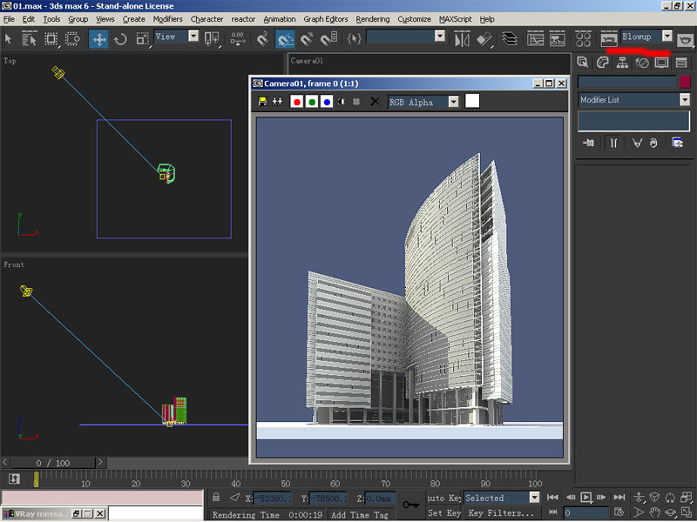Expand the Modifier List dropdown
Screen dimensions: 697x522
[x=685, y=100]
